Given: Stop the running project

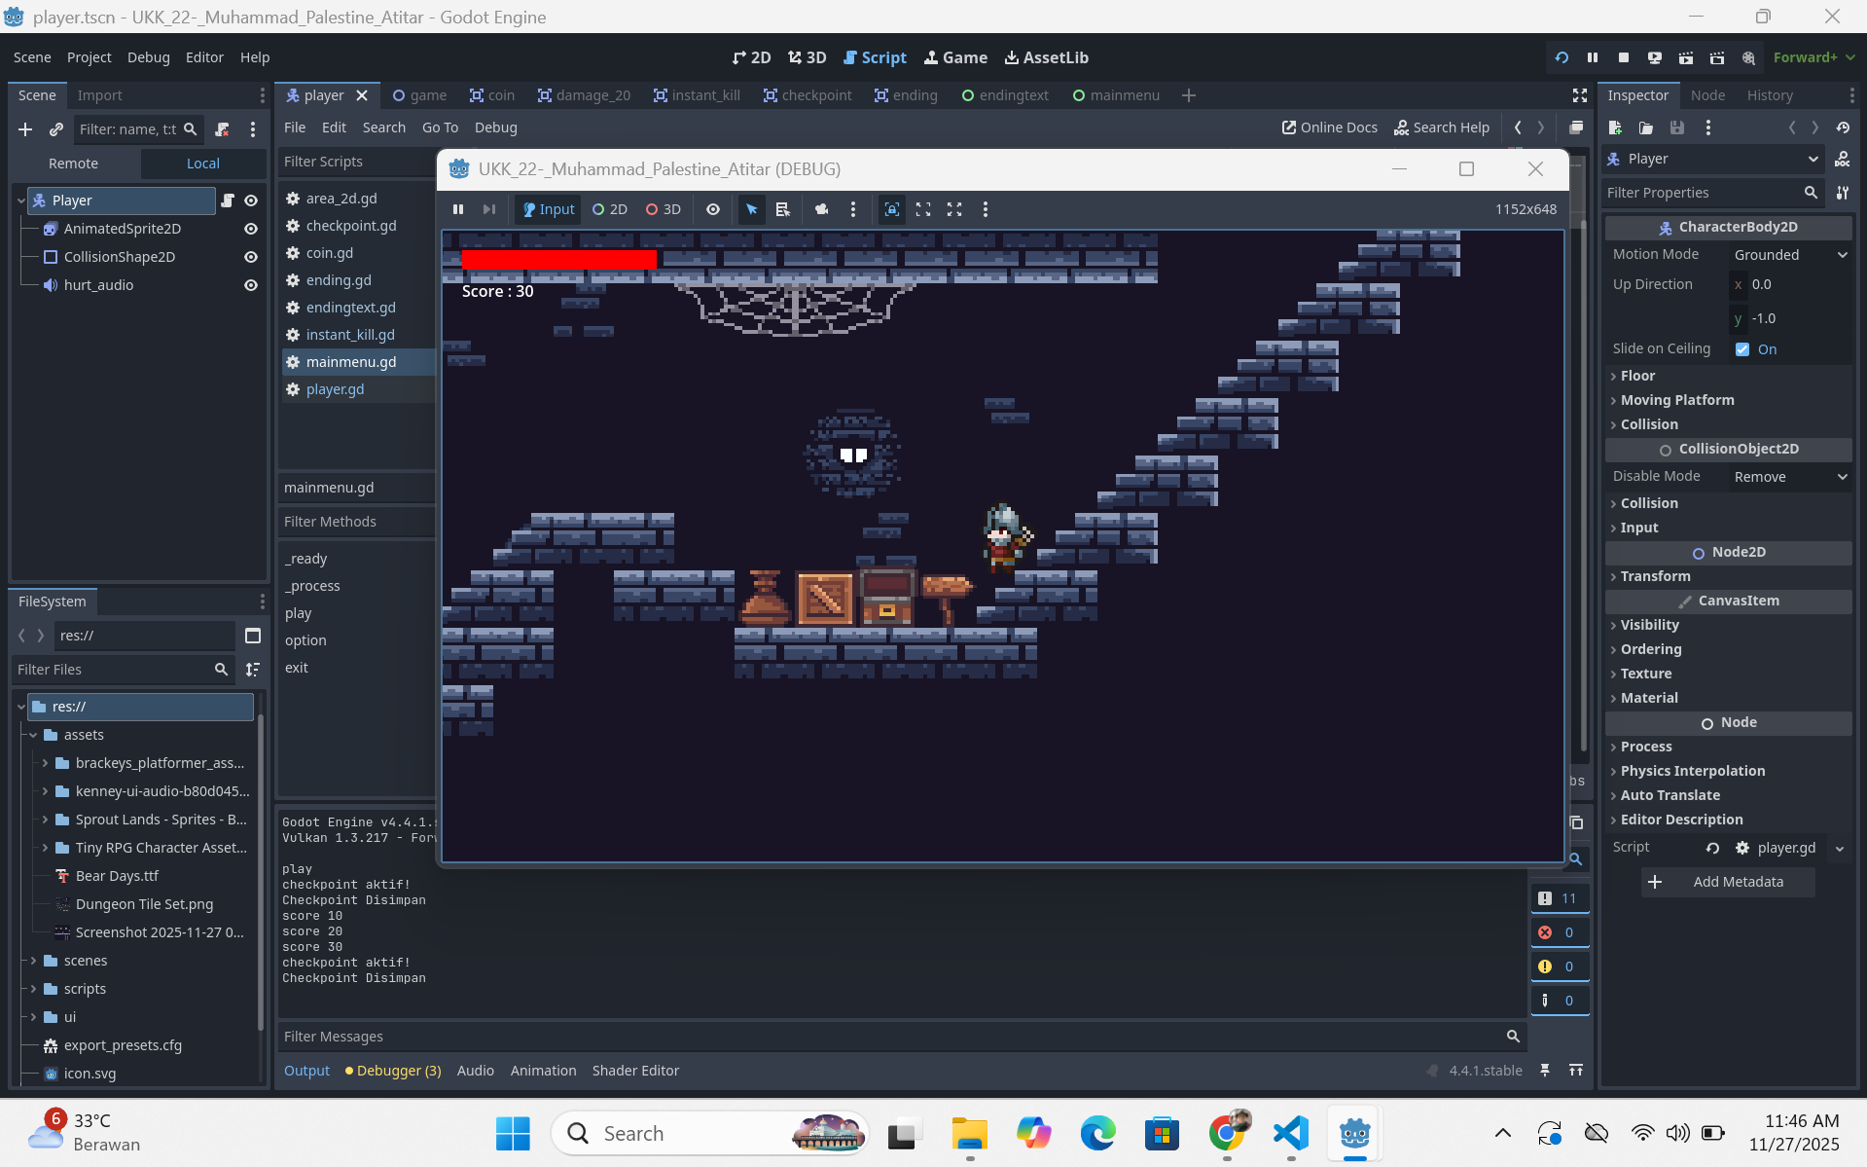Looking at the screenshot, I should point(1624,57).
